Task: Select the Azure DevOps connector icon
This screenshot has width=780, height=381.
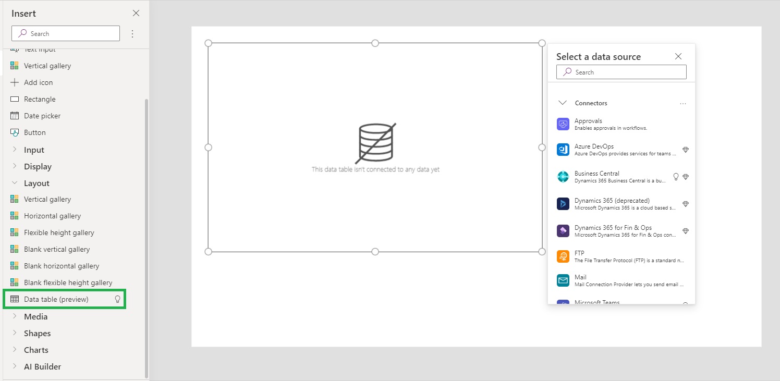Action: pyautogui.click(x=563, y=150)
